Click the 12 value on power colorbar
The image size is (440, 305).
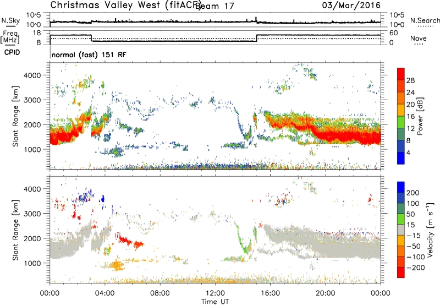(x=410, y=129)
